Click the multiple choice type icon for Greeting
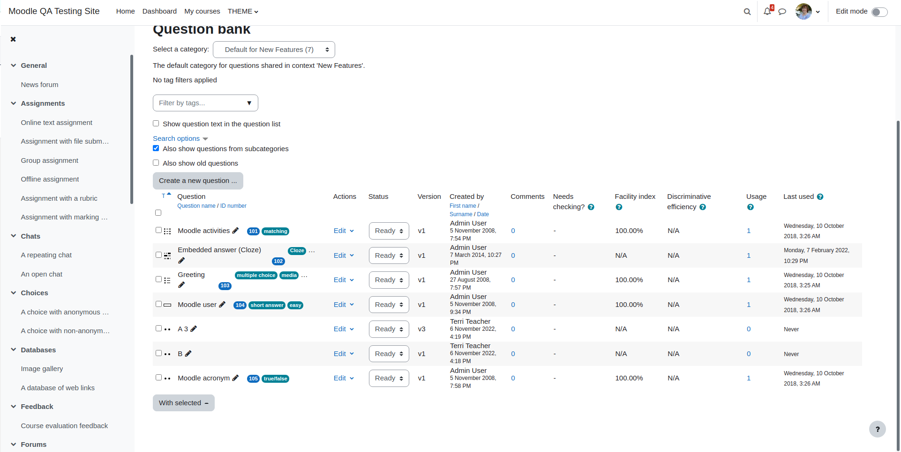 pos(167,280)
